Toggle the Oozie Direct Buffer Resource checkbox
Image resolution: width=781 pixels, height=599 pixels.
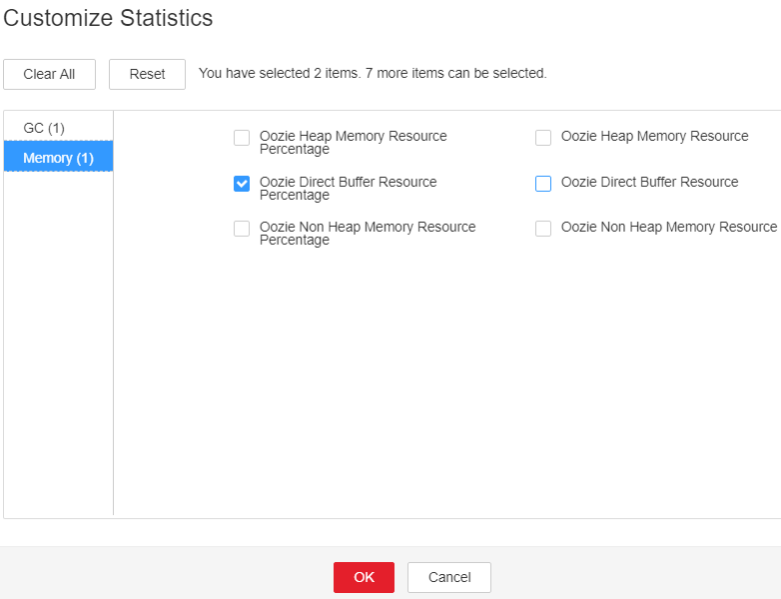click(x=543, y=184)
